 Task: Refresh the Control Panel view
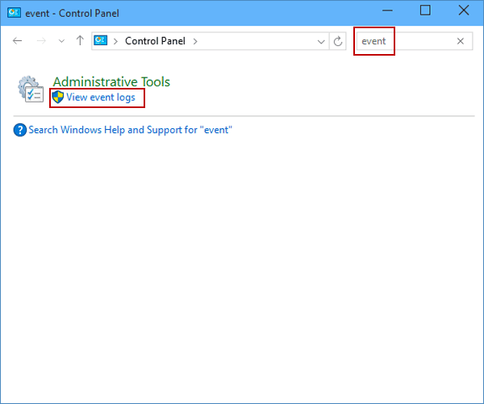click(338, 41)
